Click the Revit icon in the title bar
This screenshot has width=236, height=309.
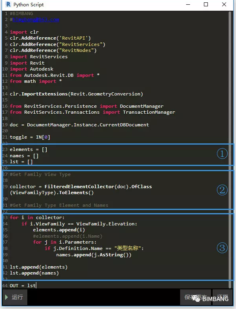point(8,4)
